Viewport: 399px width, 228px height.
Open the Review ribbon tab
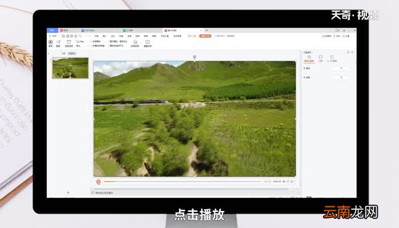pos(145,36)
